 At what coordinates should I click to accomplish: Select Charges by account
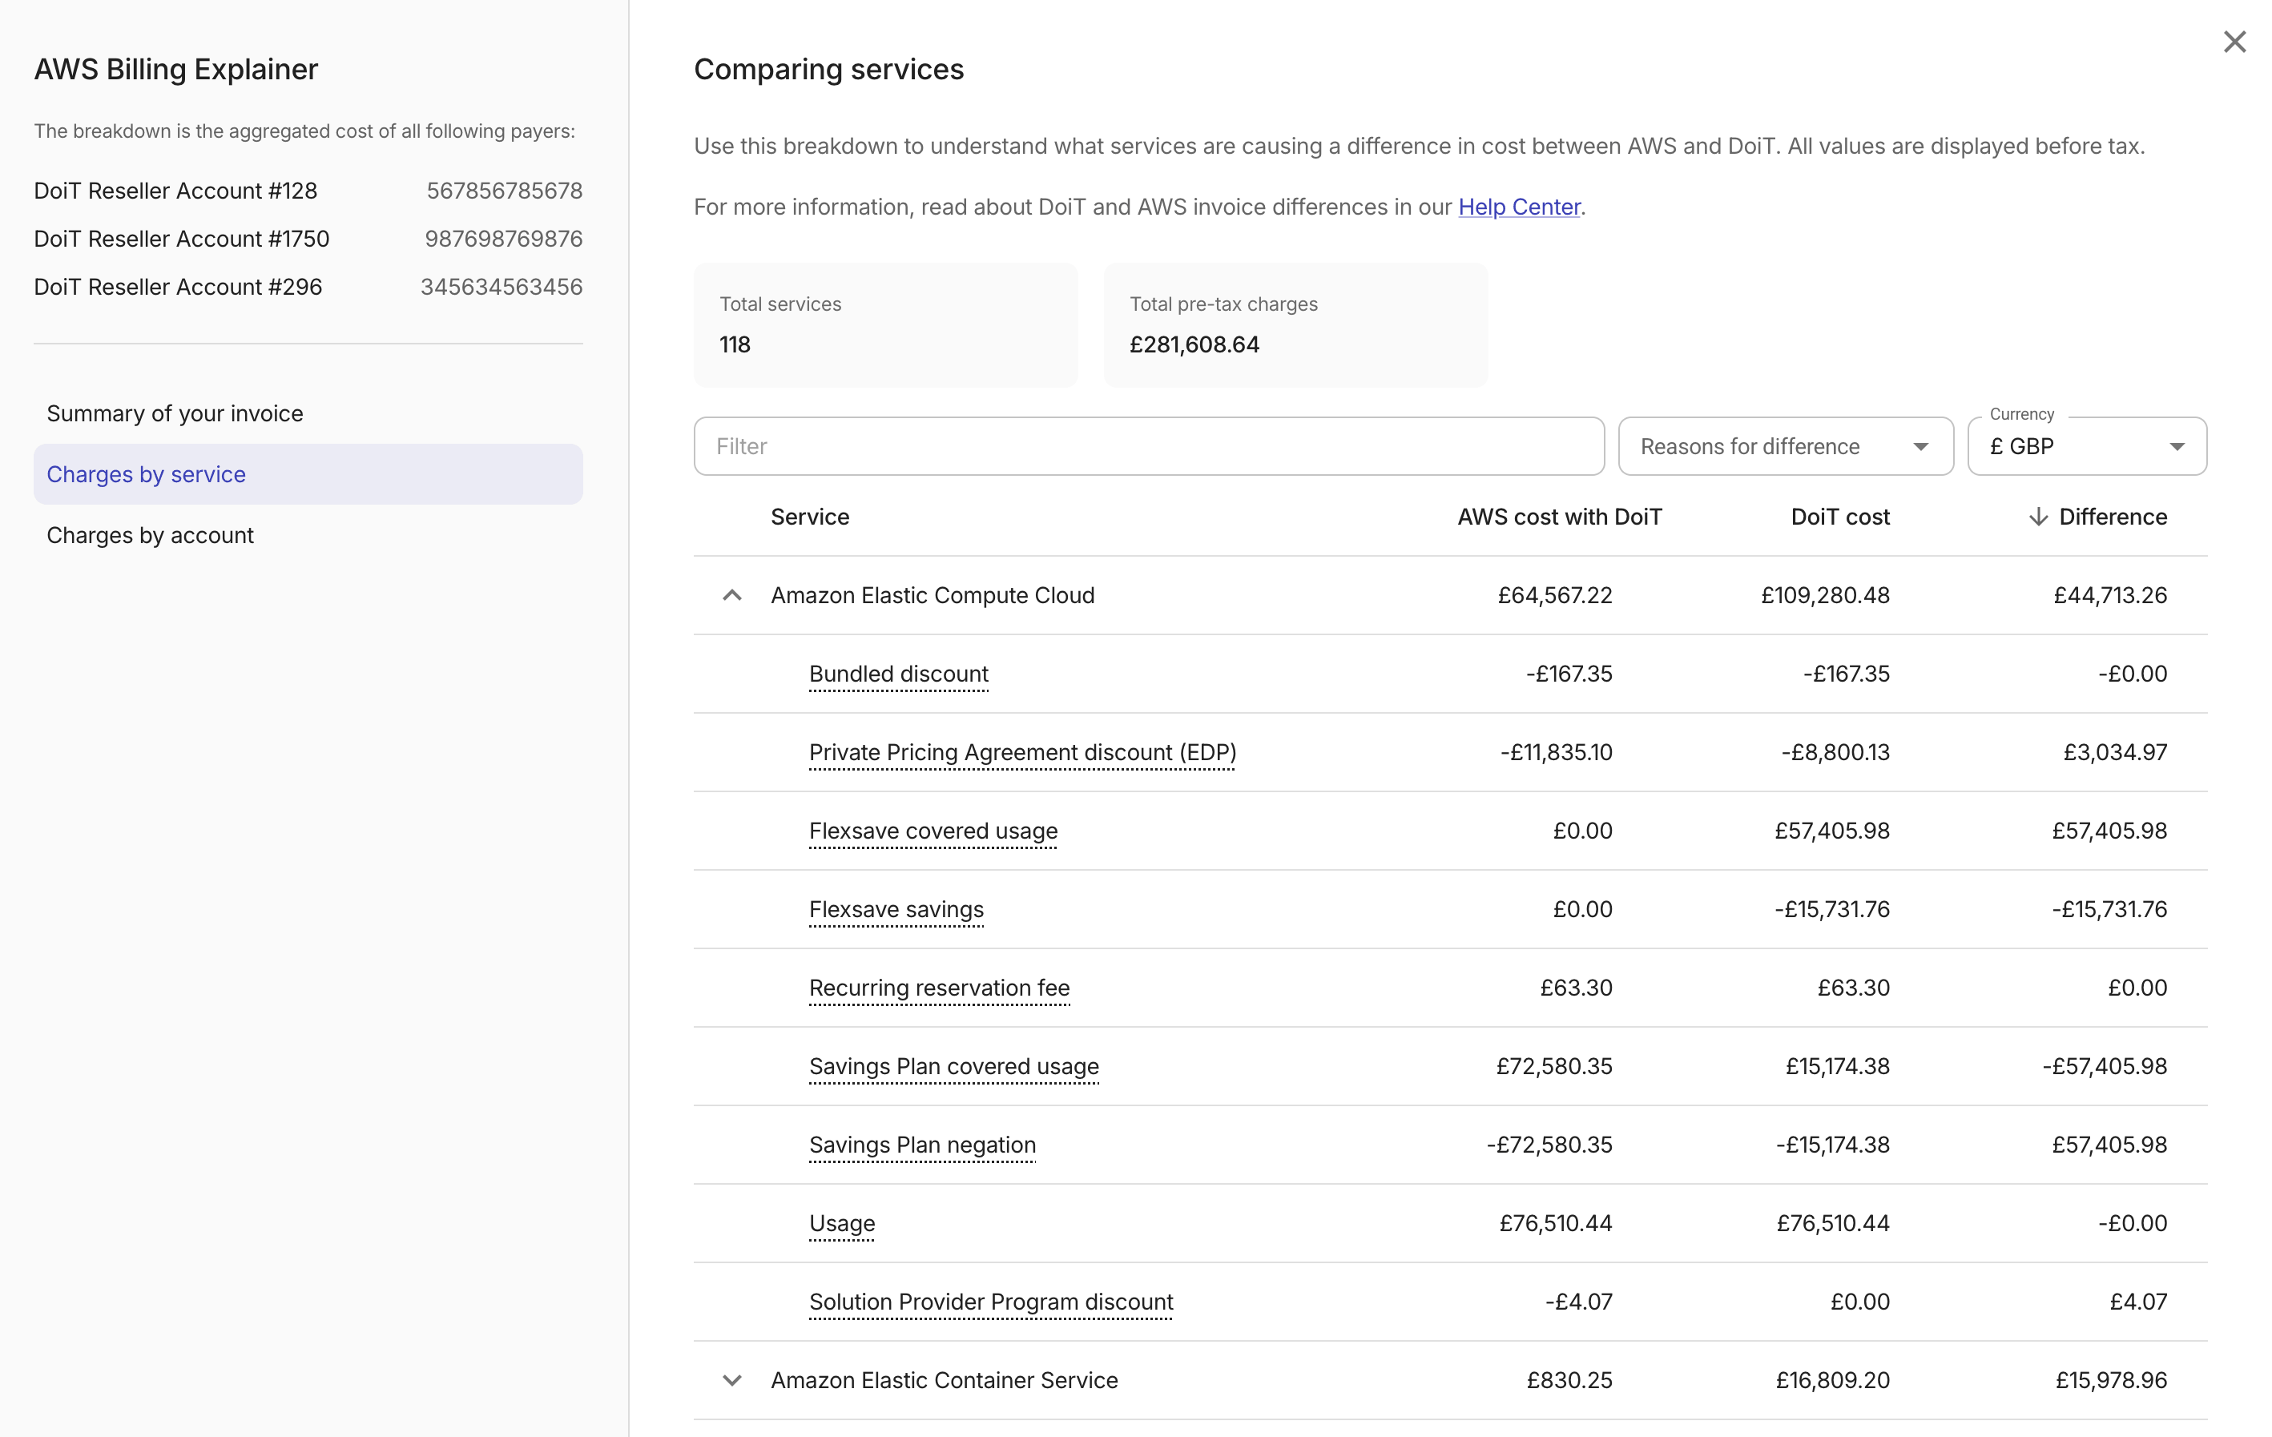coord(308,535)
